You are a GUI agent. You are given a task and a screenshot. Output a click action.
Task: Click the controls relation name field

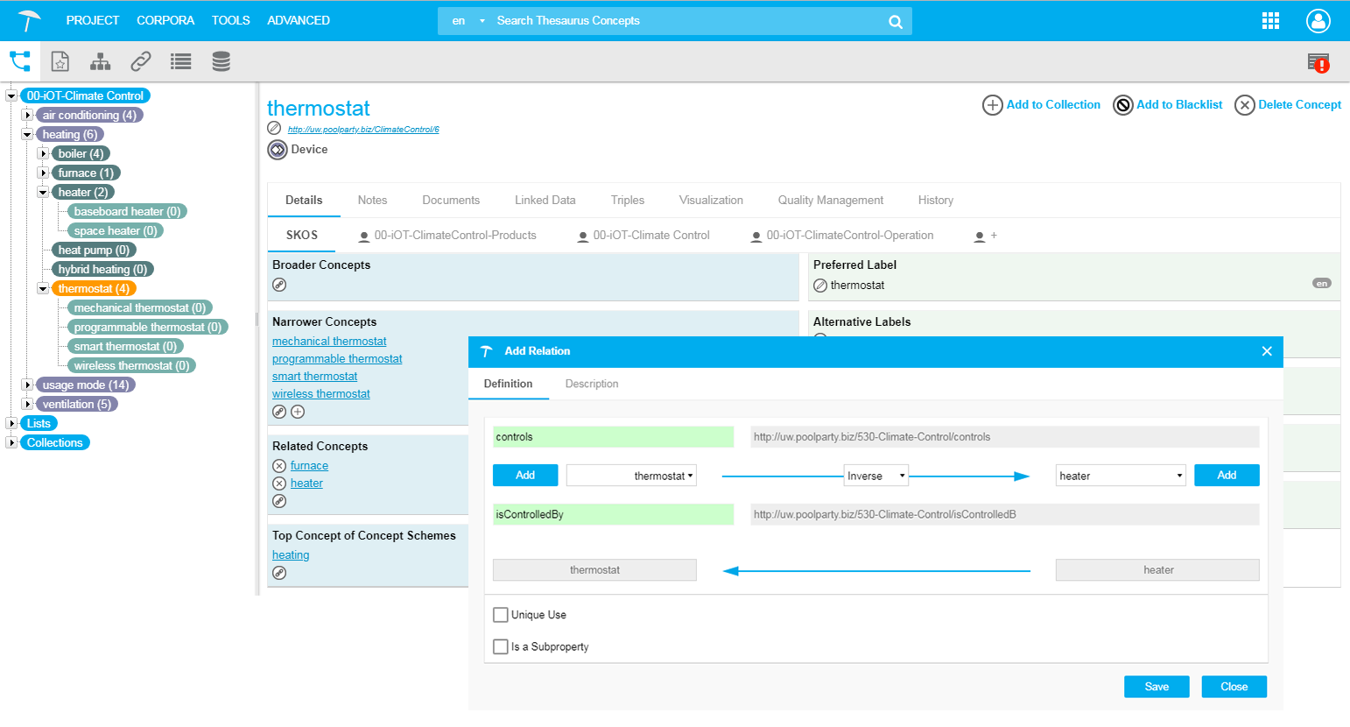[613, 437]
